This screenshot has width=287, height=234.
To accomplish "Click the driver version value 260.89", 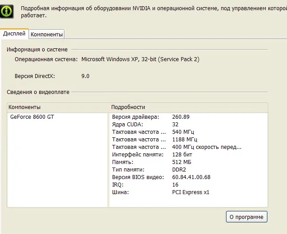I will pos(181,117).
